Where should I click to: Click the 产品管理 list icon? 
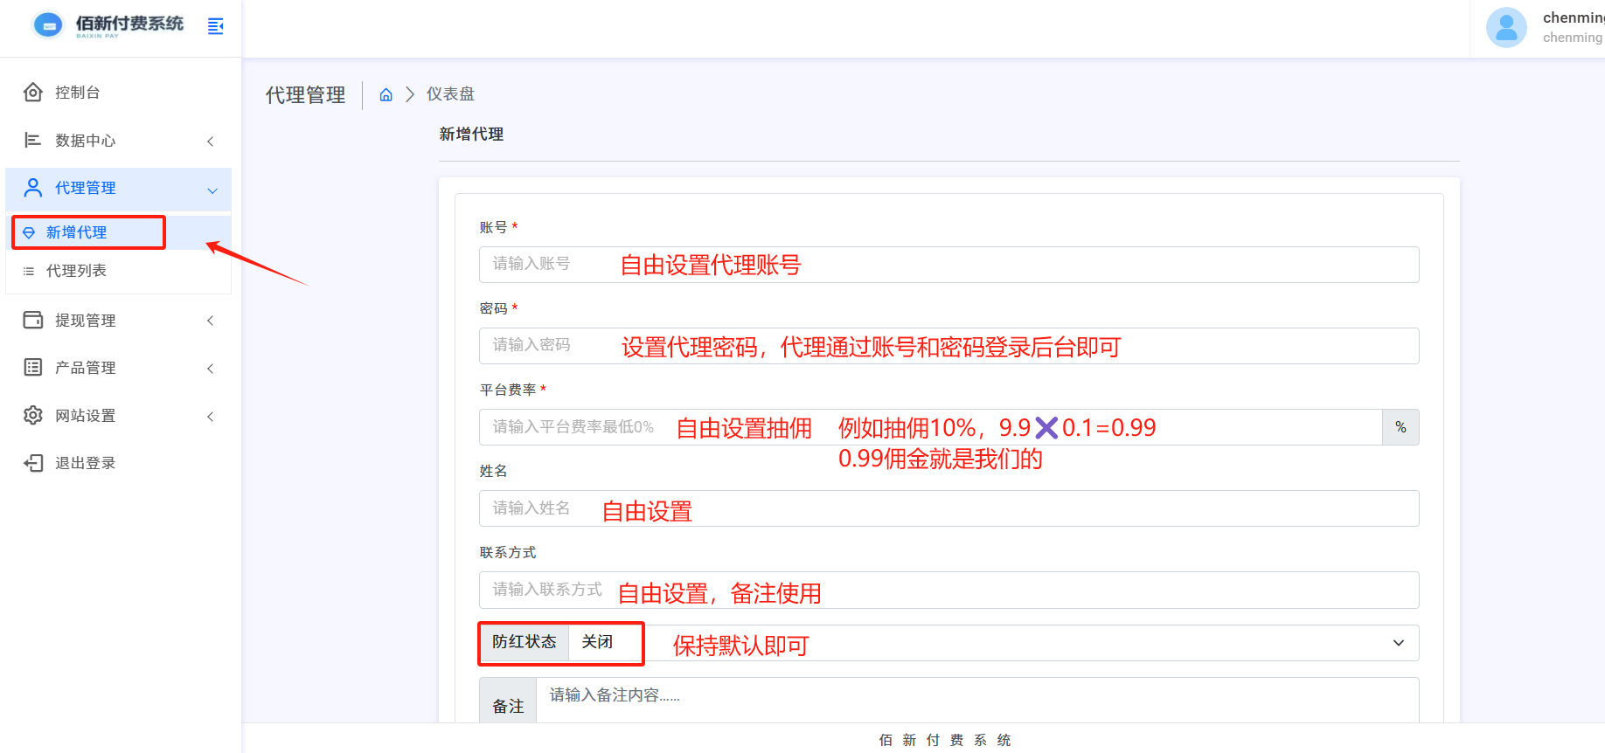pyautogui.click(x=33, y=368)
